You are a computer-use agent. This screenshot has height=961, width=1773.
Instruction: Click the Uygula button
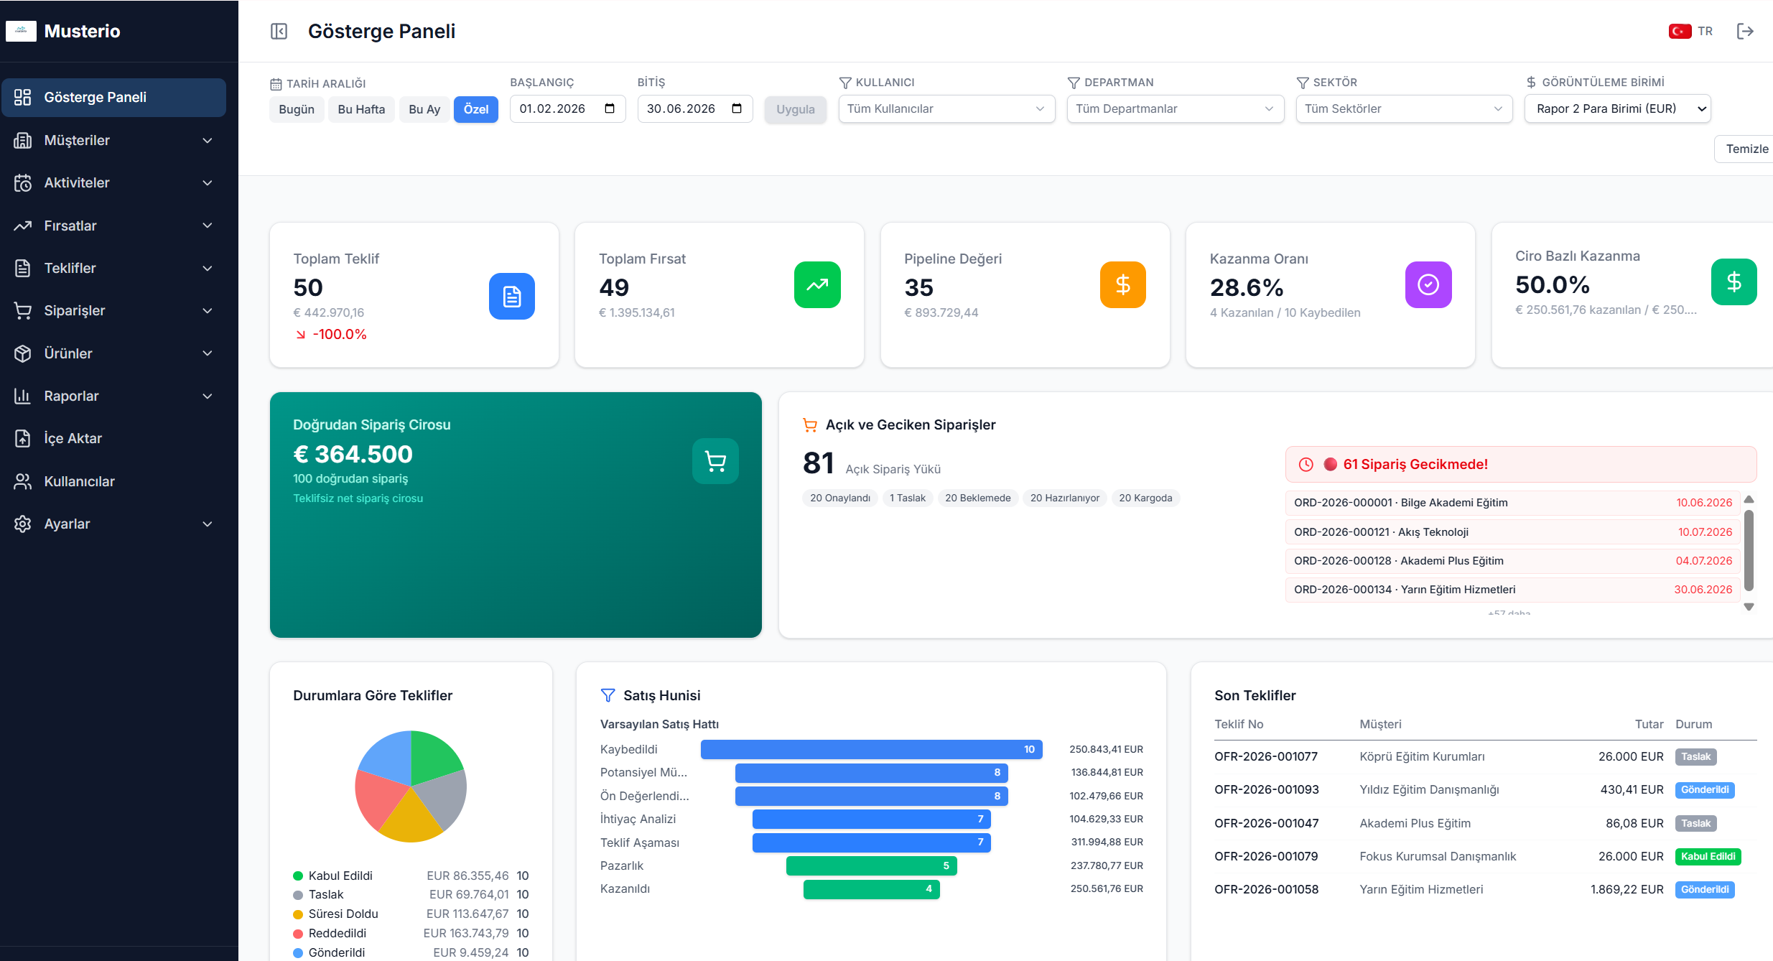796,109
